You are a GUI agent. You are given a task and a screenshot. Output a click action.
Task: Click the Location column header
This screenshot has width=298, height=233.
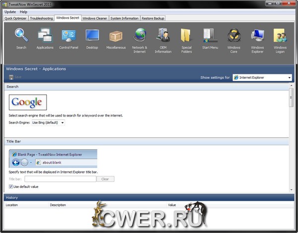pyautogui.click(x=26, y=205)
